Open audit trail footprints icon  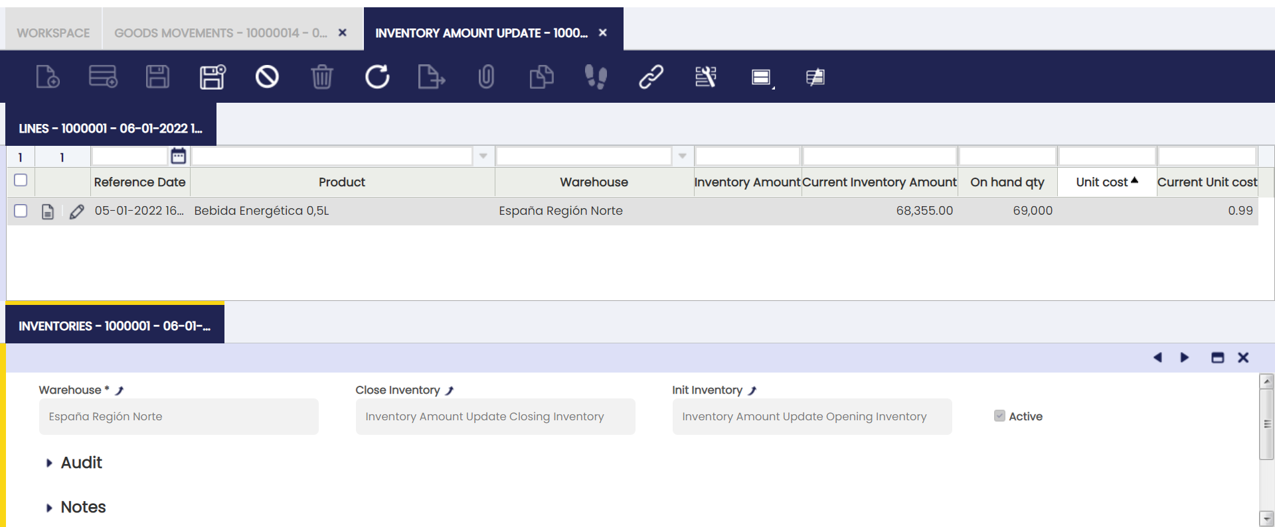tap(596, 77)
